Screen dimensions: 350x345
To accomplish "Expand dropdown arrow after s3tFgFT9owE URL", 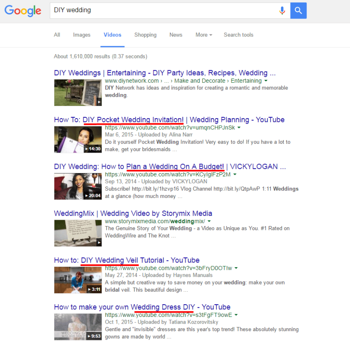I will click(236, 315).
